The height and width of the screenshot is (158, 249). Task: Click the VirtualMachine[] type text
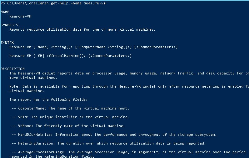tap(66, 56)
